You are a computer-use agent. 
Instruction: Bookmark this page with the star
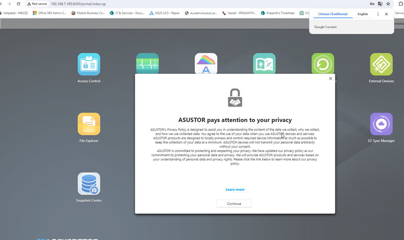(x=388, y=4)
